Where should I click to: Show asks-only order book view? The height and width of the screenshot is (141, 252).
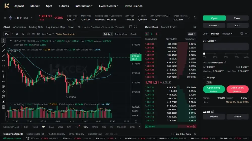157,34
